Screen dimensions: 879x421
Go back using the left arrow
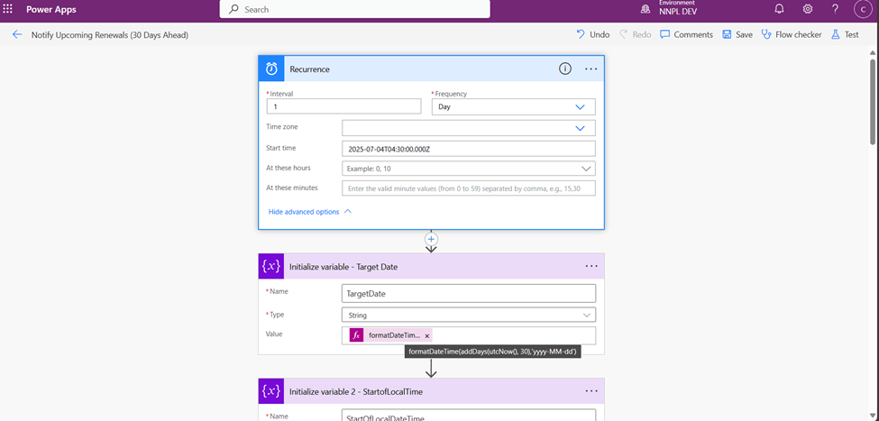point(16,35)
